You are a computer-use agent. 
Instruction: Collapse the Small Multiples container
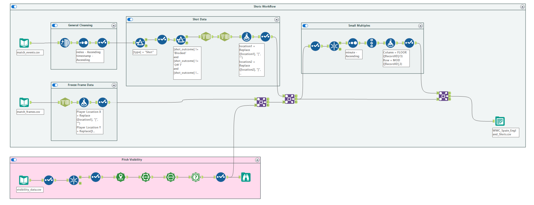(420, 26)
